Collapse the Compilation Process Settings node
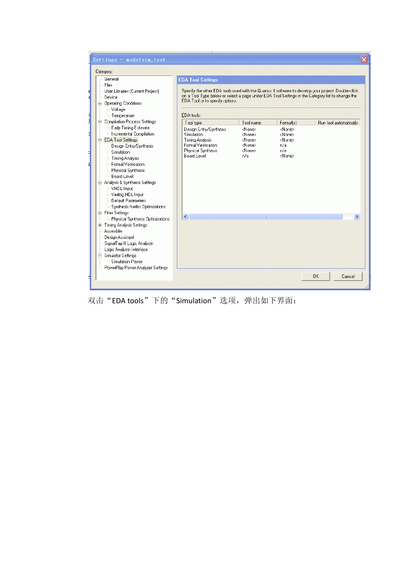404x572 pixels. [100, 122]
